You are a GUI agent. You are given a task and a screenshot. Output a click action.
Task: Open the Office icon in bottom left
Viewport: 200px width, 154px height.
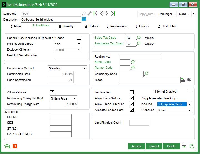click(x=15, y=146)
